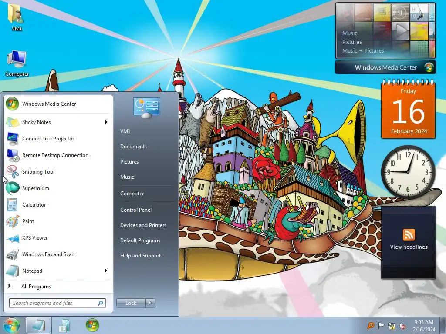Click the user account picture in Start menu

pos(147,108)
